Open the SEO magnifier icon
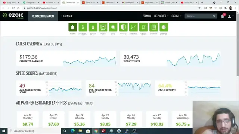 pyautogui.click(x=113, y=27)
